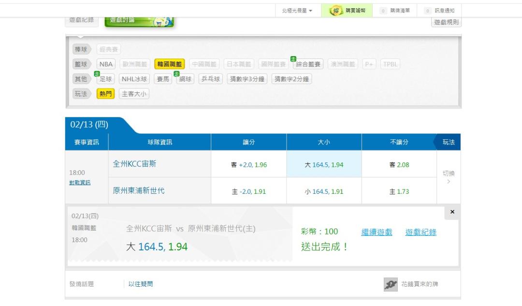The image size is (522, 306).
Task: Click the 繼續遊戲 link
Action: coord(377,232)
